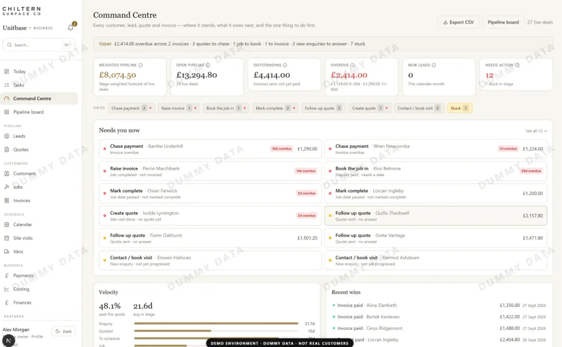Toggle the Raise invoice filter chip
Viewport: 562px width, 347px height.
pyautogui.click(x=178, y=108)
